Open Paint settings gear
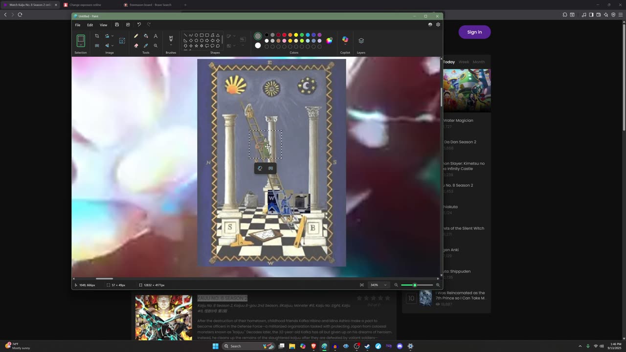The image size is (626, 352). pyautogui.click(x=438, y=24)
